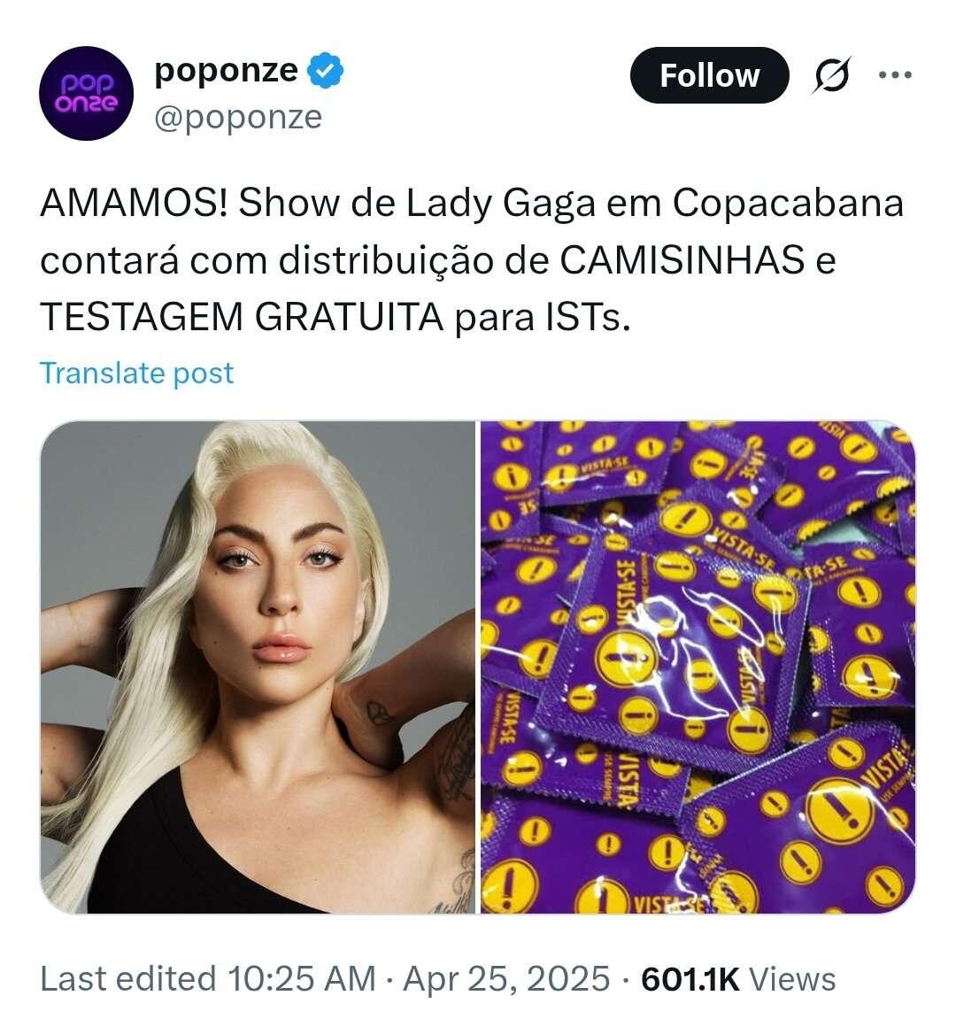The image size is (956, 1034).
Task: Click the word CAMISINHAS in the post
Action: 682,259
